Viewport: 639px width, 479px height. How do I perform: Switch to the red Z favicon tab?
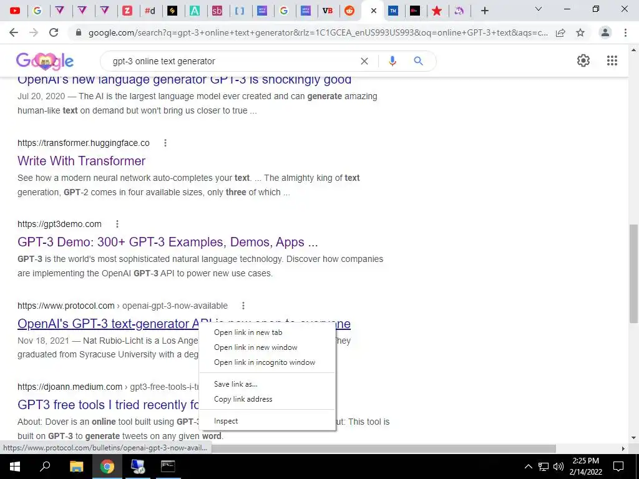[x=127, y=11]
